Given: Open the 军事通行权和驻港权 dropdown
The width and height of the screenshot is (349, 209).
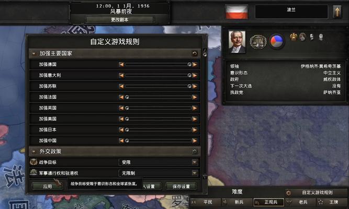Looking at the screenshot, I should coord(158,173).
